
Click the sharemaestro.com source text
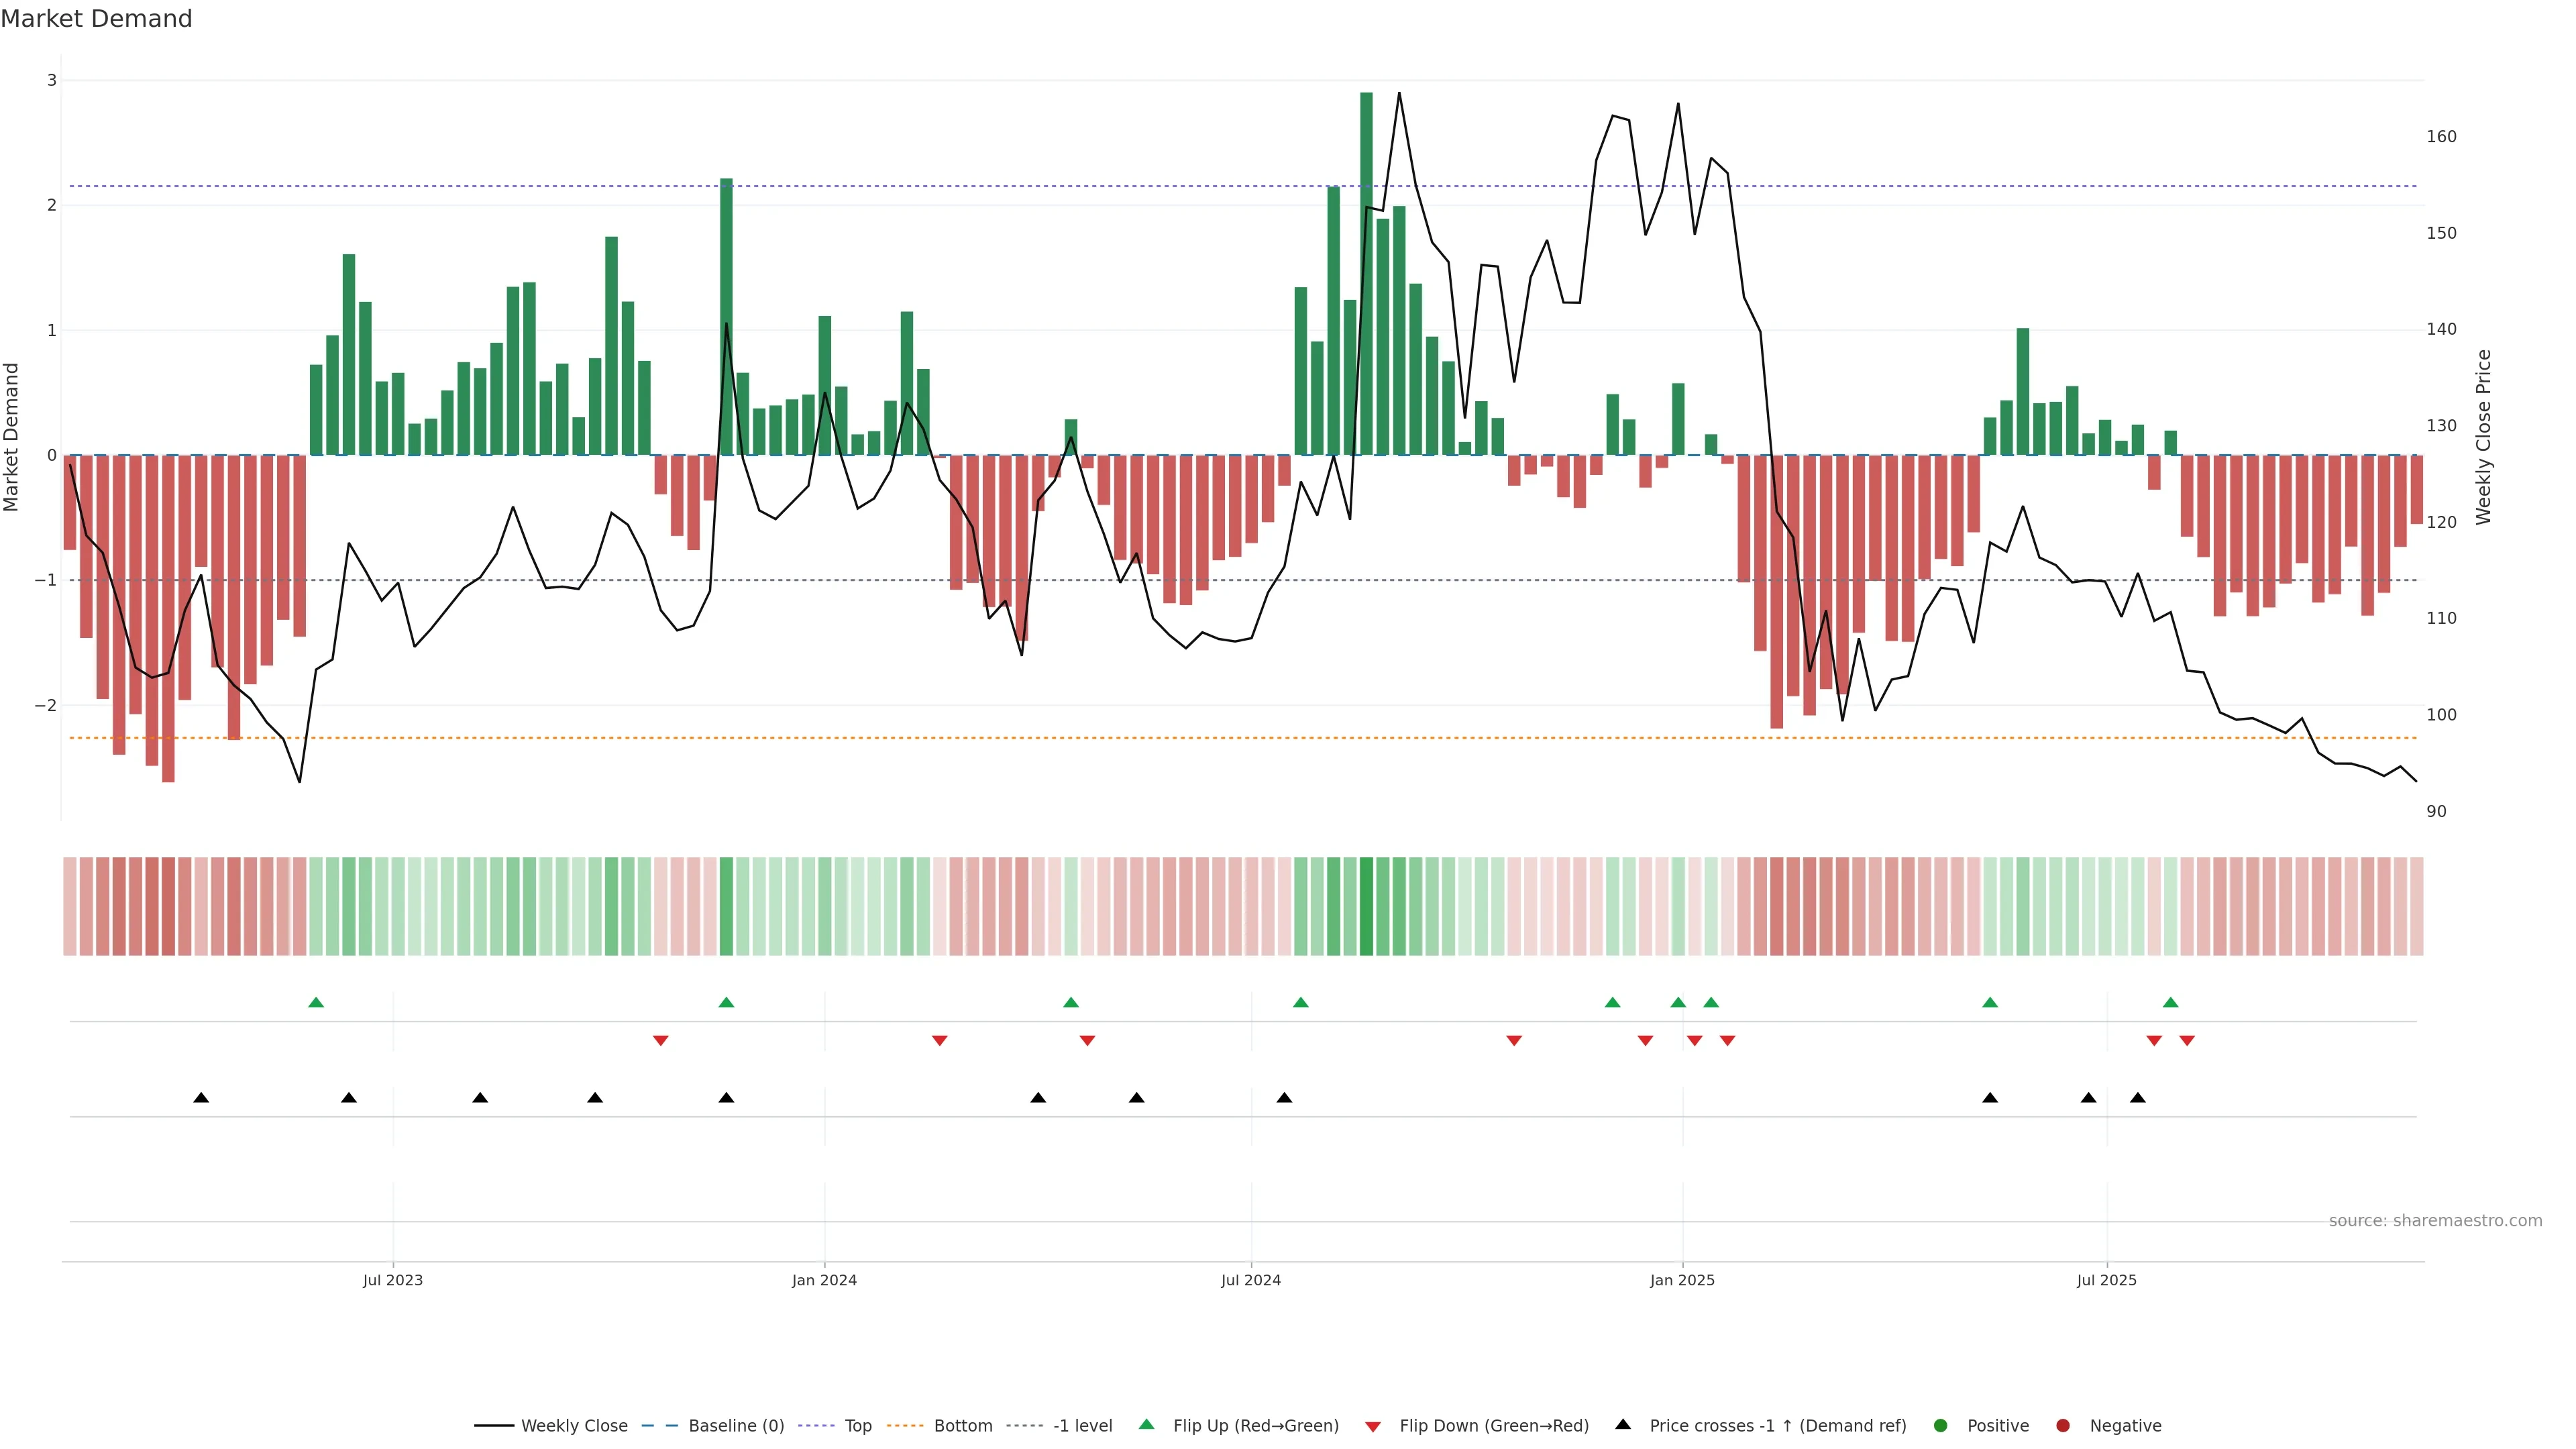point(2435,1221)
